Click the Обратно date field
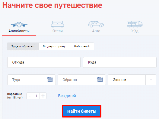 point(76,80)
